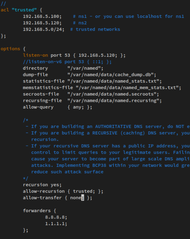Click the AUTHORITATIVE DNS server comment line
The width and height of the screenshot is (190, 239).
[x=108, y=127]
